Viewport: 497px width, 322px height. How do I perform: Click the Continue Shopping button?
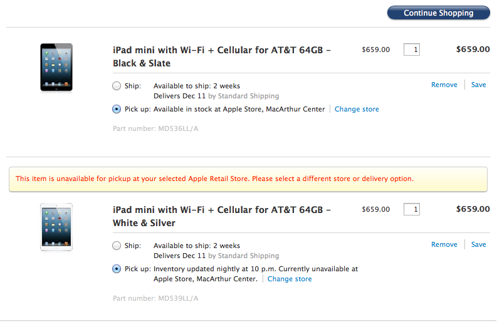[438, 13]
